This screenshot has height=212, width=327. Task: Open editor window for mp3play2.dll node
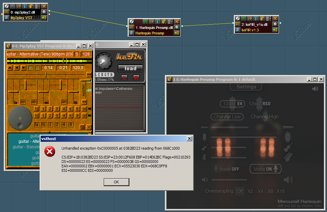31,6
